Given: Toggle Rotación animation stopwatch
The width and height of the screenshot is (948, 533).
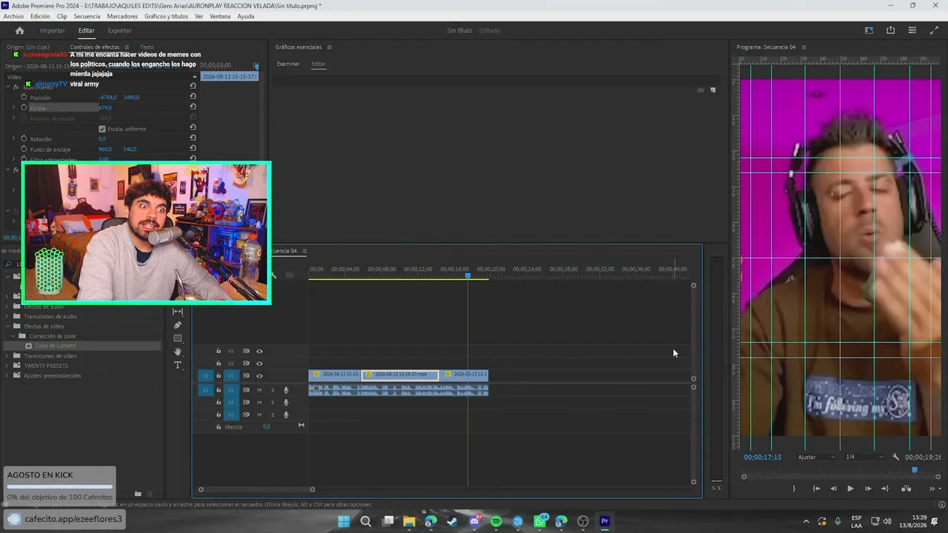Looking at the screenshot, I should [24, 138].
